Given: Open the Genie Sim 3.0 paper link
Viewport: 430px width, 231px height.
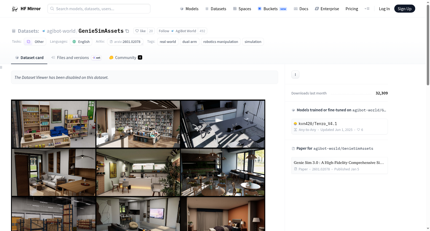Looking at the screenshot, I should tap(339, 166).
